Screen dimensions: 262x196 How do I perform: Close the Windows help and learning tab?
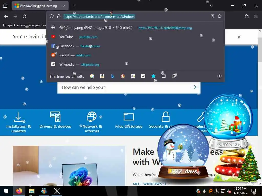point(64,6)
